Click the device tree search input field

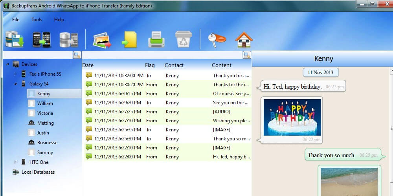coord(38,55)
